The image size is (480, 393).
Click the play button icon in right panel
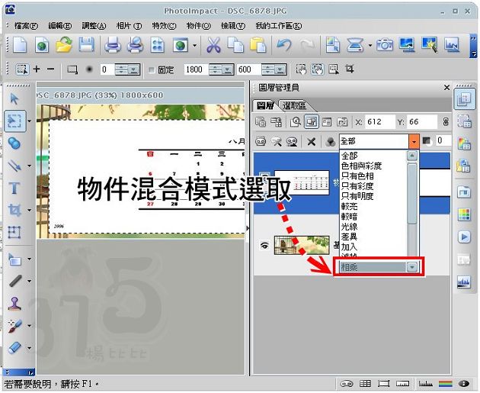(464, 237)
